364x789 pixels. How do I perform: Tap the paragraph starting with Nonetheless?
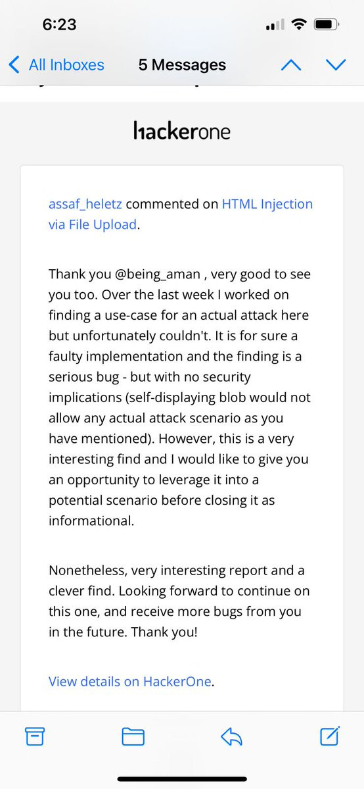tap(179, 601)
